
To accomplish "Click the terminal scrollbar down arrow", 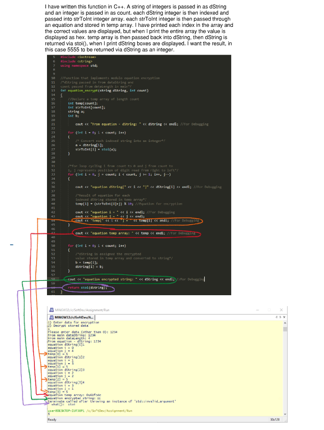I will pyautogui.click(x=285, y=414).
